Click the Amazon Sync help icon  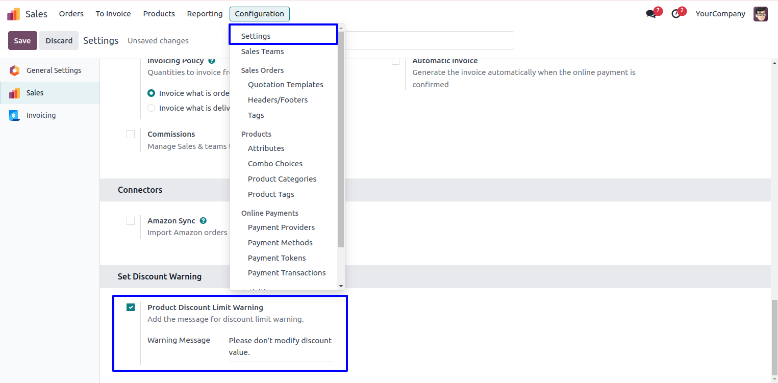click(x=203, y=221)
